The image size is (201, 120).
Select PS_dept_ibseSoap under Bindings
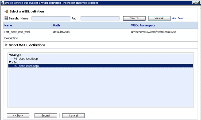(26, 59)
